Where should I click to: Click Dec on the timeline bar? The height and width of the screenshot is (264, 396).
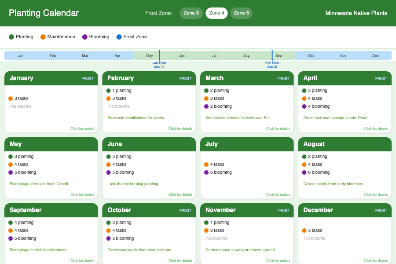(x=375, y=55)
